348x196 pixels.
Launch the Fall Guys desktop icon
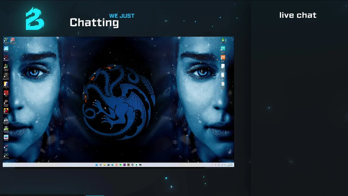point(6,137)
